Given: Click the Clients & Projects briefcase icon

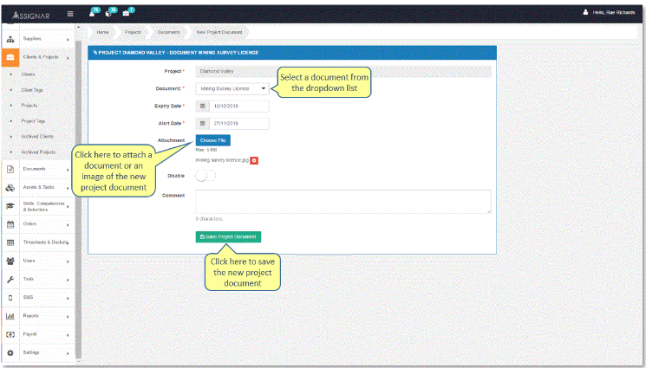Looking at the screenshot, I should (x=10, y=57).
